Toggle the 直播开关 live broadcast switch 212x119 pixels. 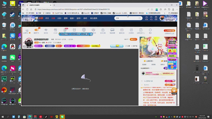point(37,30)
